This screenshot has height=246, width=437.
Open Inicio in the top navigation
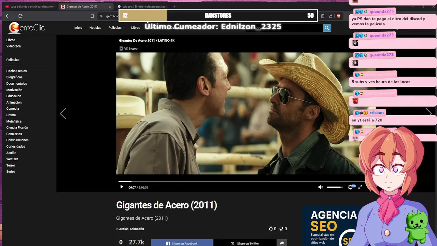coord(78,28)
